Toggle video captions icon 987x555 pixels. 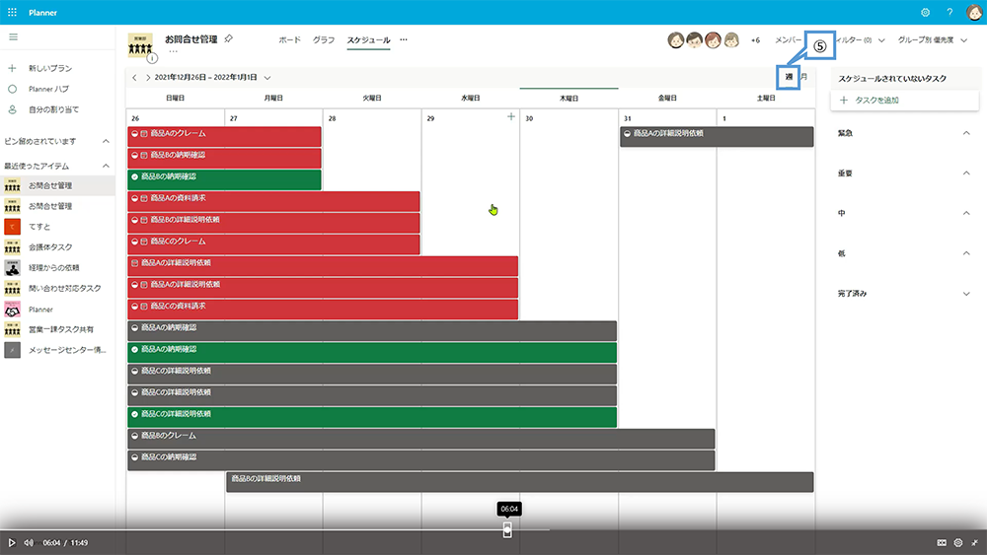click(942, 542)
